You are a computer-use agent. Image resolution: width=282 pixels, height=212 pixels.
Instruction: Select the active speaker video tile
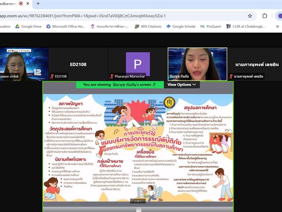(197, 64)
